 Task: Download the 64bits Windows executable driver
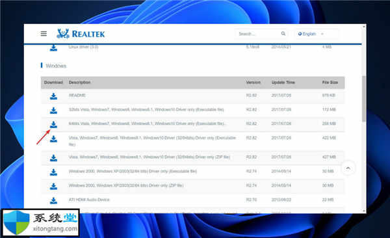[x=53, y=124]
